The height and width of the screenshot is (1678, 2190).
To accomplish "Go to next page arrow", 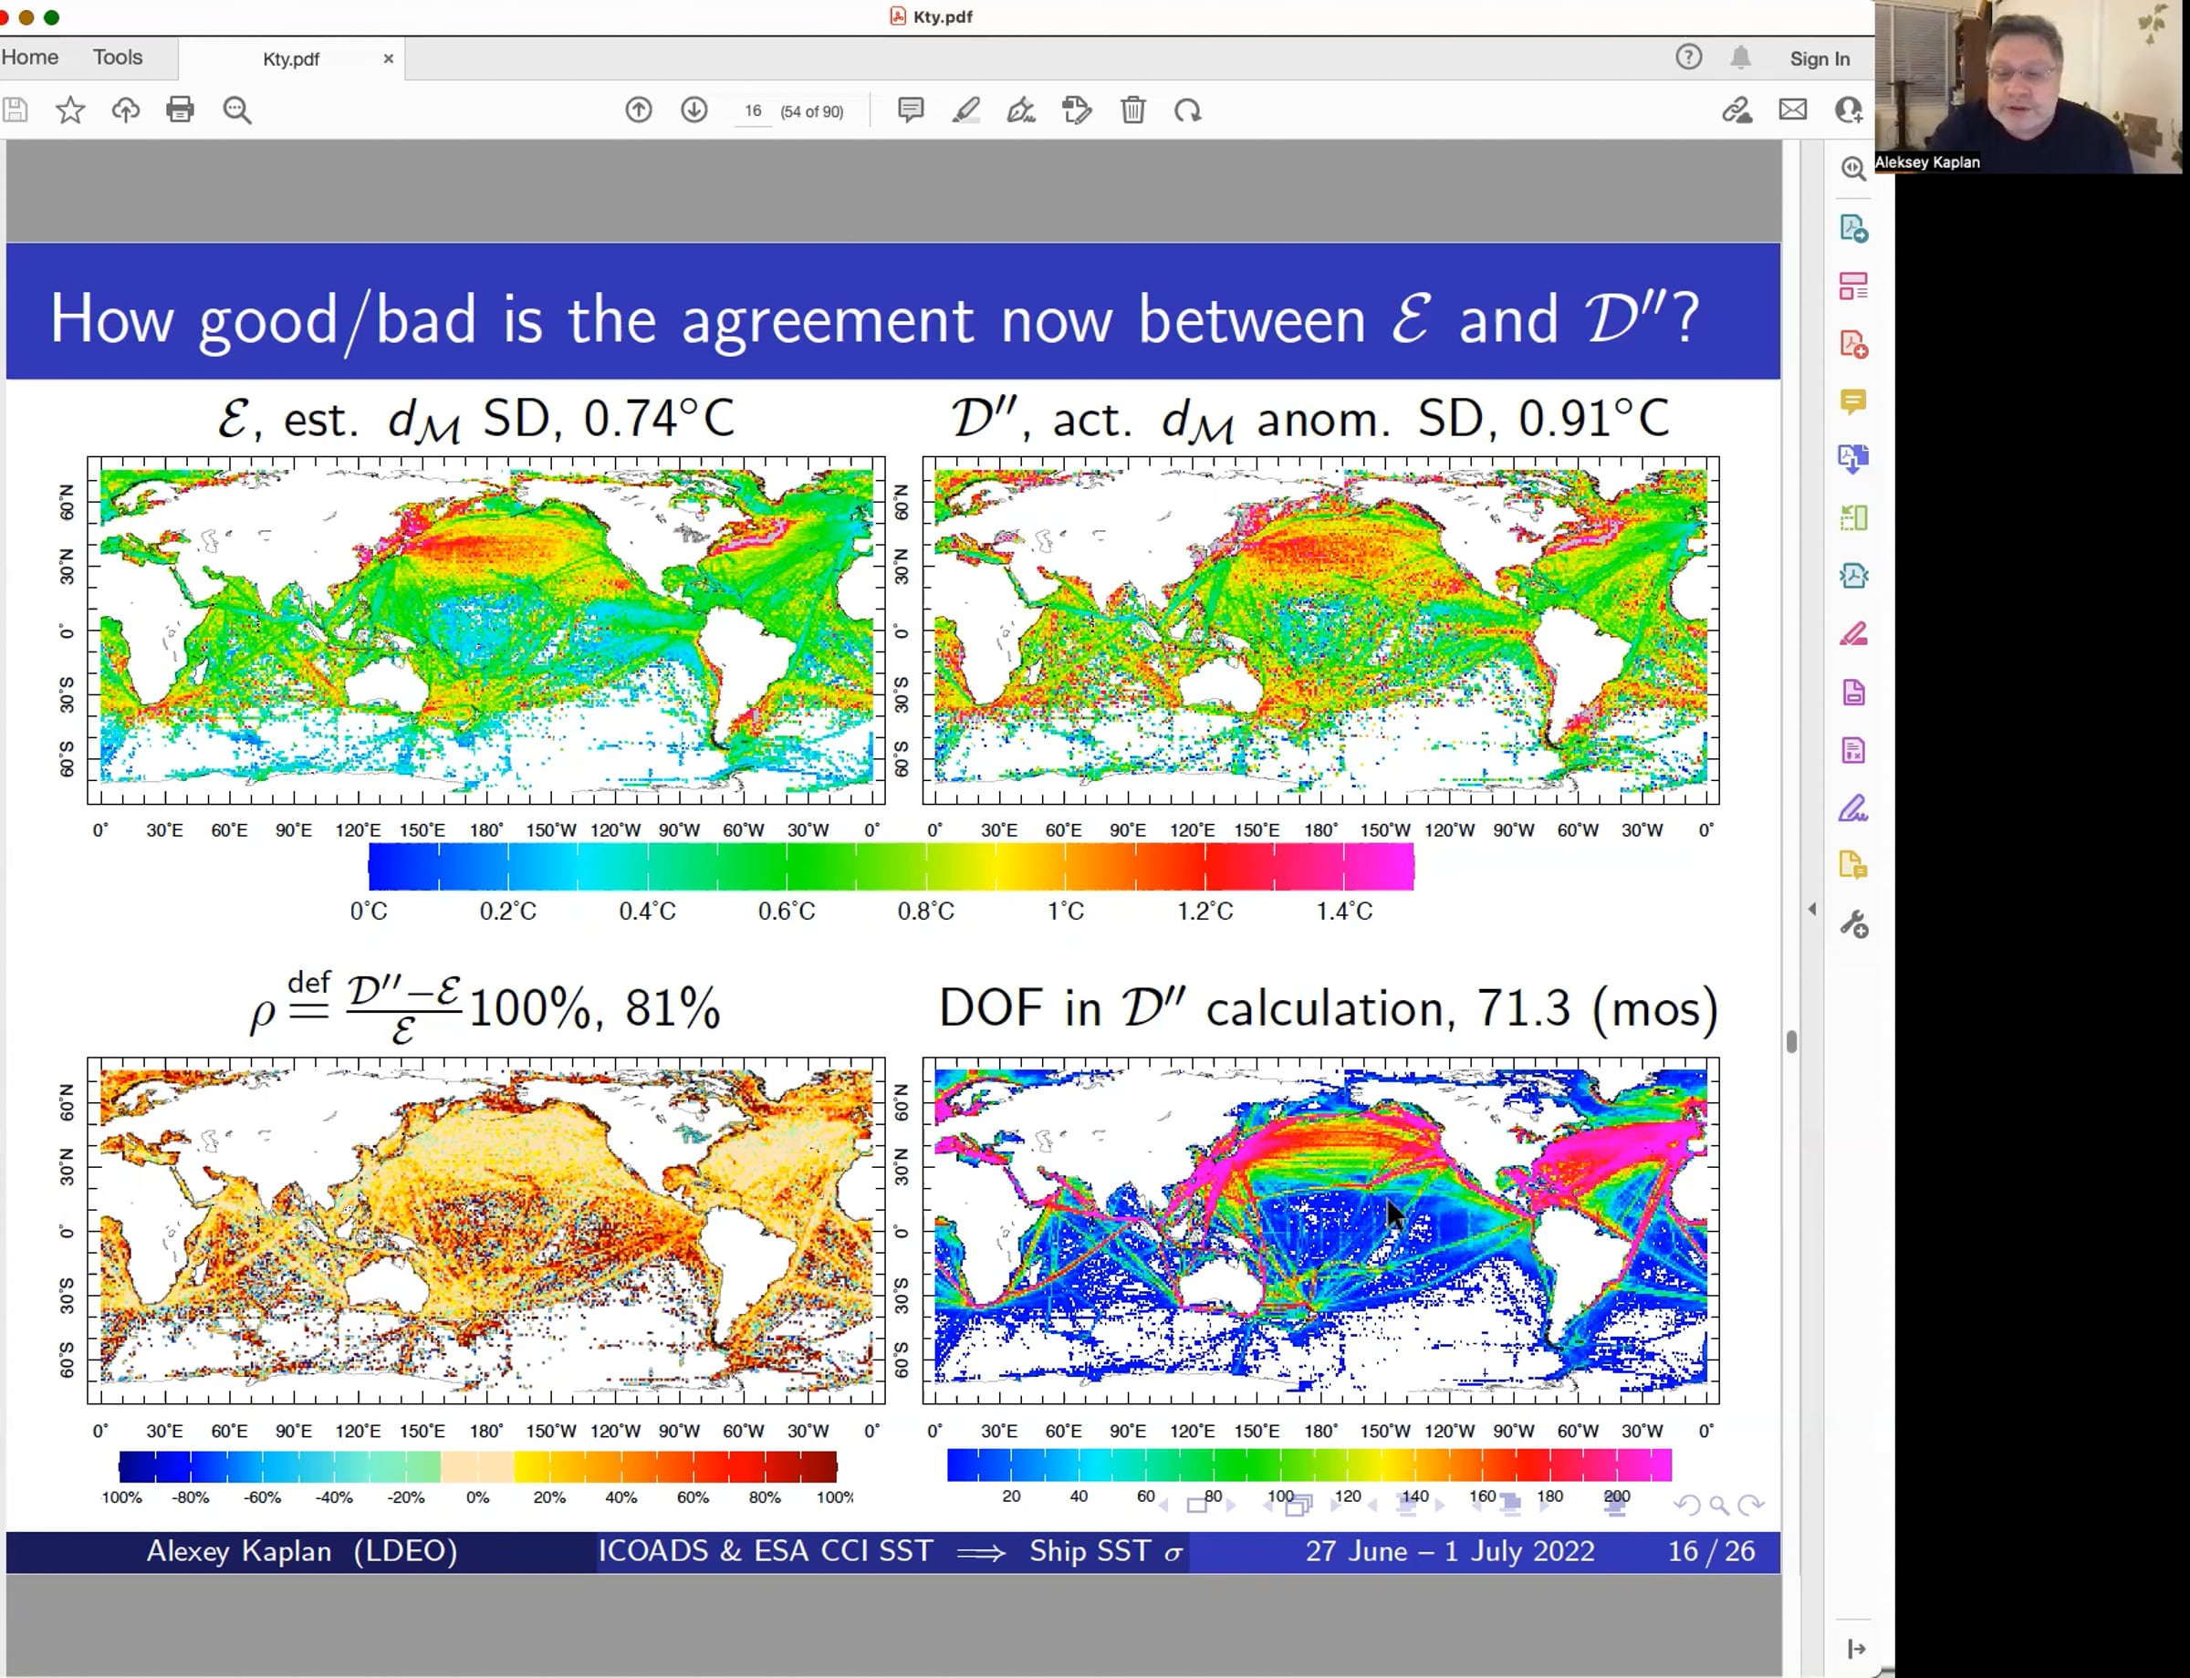I will click(x=694, y=109).
